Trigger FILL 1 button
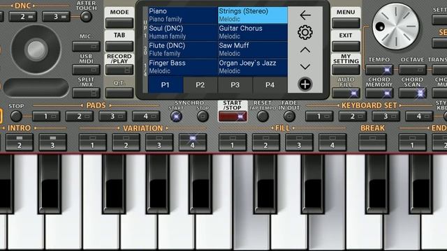Viewport: 447px width, 251px height. [233, 142]
